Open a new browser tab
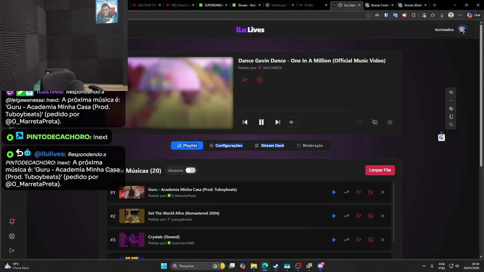 point(434,5)
